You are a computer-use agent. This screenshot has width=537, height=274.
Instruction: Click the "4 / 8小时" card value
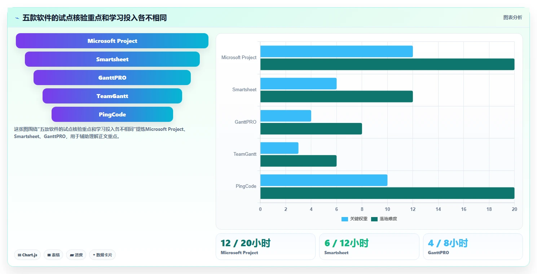point(448,243)
